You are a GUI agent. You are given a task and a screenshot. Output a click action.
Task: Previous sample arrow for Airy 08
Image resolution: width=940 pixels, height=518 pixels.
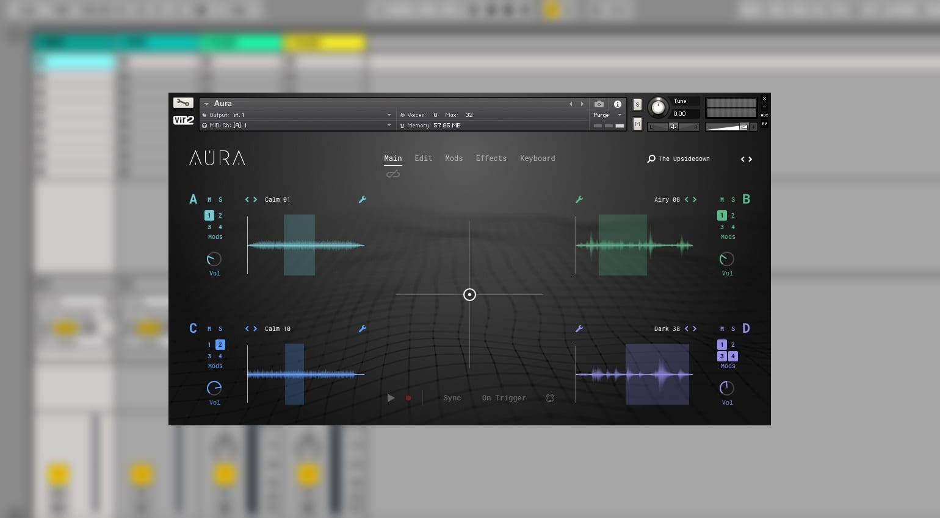coord(687,199)
